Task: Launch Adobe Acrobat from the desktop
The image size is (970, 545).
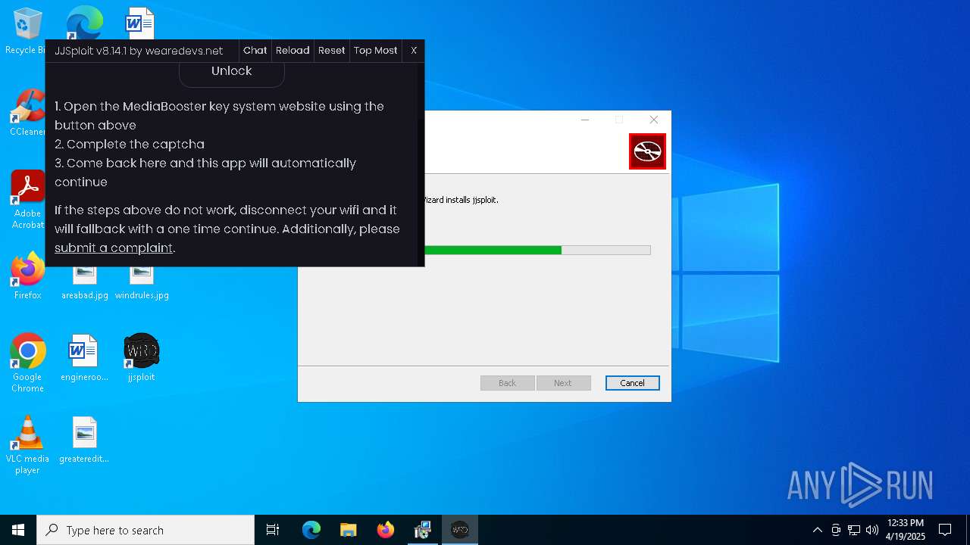Action: point(27,200)
